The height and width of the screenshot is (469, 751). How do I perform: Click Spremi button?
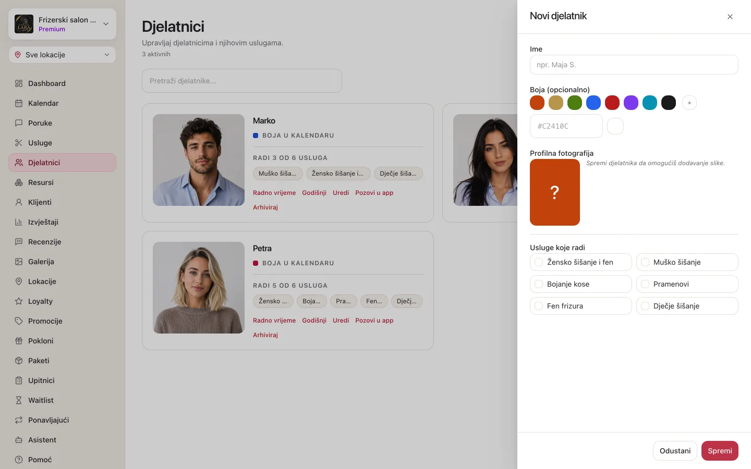[720, 451]
